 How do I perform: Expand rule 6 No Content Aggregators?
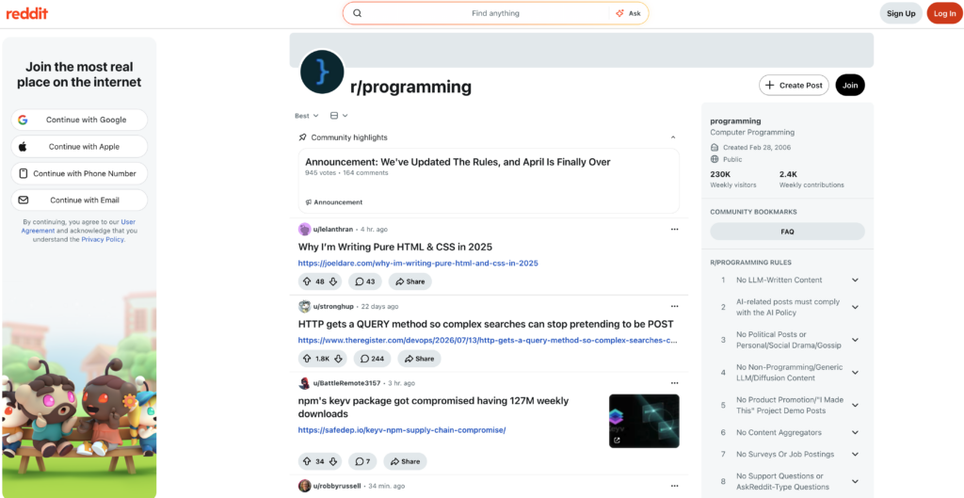click(x=855, y=432)
